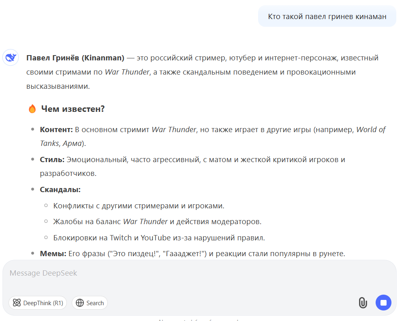Click the fire emoji by Чем известен
The width and height of the screenshot is (404, 321).
pyautogui.click(x=32, y=109)
